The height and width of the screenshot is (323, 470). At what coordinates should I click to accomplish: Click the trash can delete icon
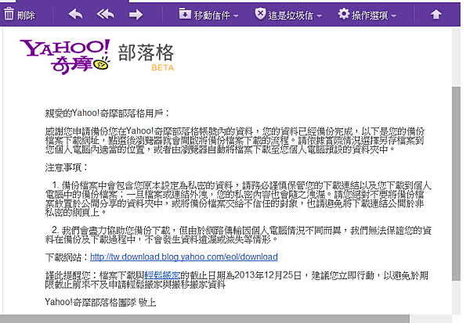9,14
